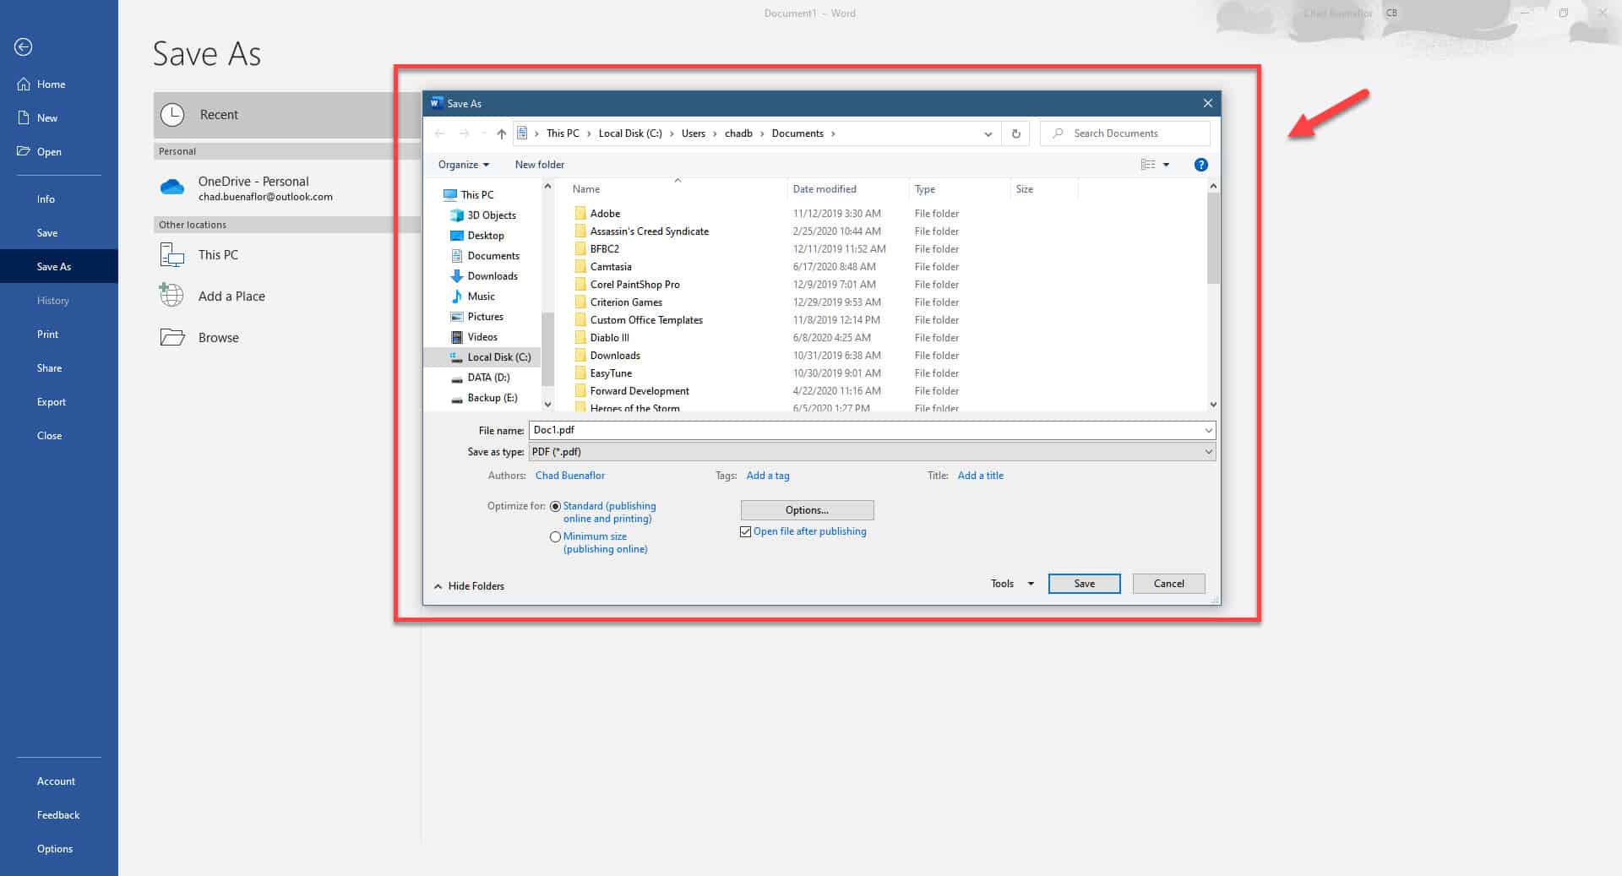This screenshot has width=1622, height=876.
Task: Collapse the dialog with Hide Folders
Action: (469, 586)
